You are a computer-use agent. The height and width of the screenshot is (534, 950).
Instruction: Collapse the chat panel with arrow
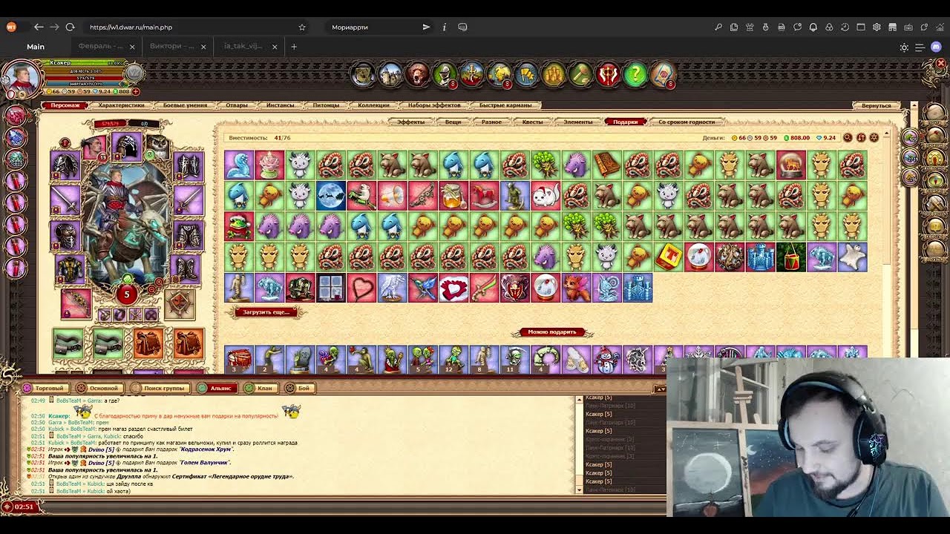coord(659,388)
